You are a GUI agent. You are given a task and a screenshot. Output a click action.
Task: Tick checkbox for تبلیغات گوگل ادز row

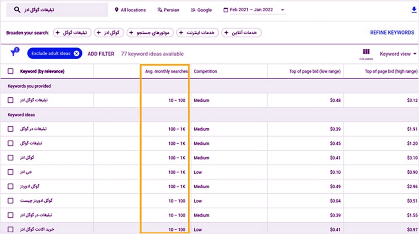[10, 100]
